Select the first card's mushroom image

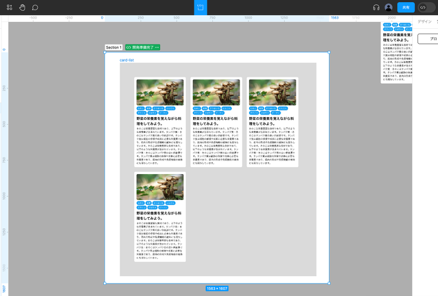coord(159,92)
